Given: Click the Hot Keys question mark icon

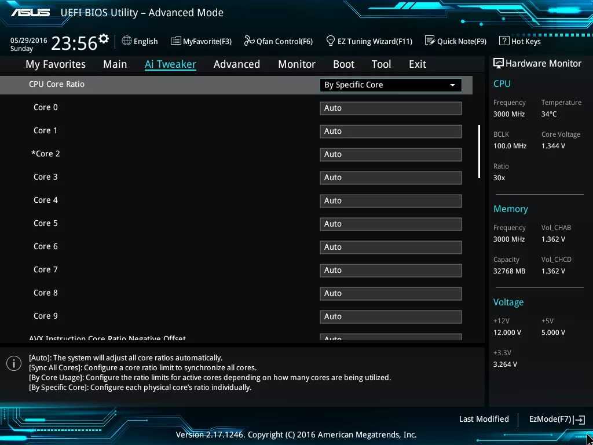Looking at the screenshot, I should (504, 41).
